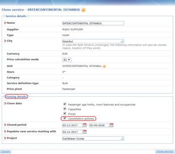Click the Stars value 5*

pos(64,72)
